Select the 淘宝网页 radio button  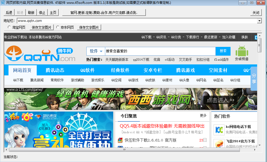[x=9, y=27]
